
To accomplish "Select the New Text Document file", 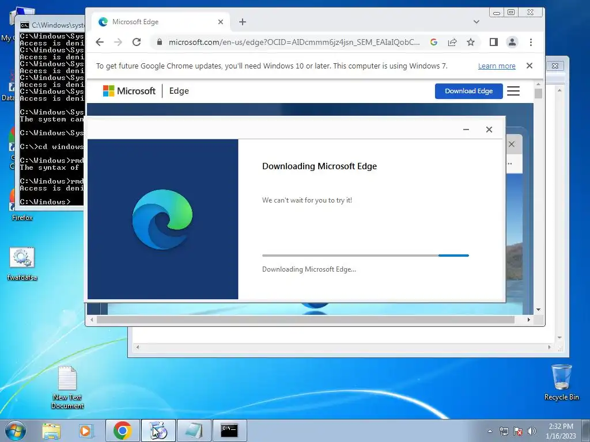I will coord(67,387).
